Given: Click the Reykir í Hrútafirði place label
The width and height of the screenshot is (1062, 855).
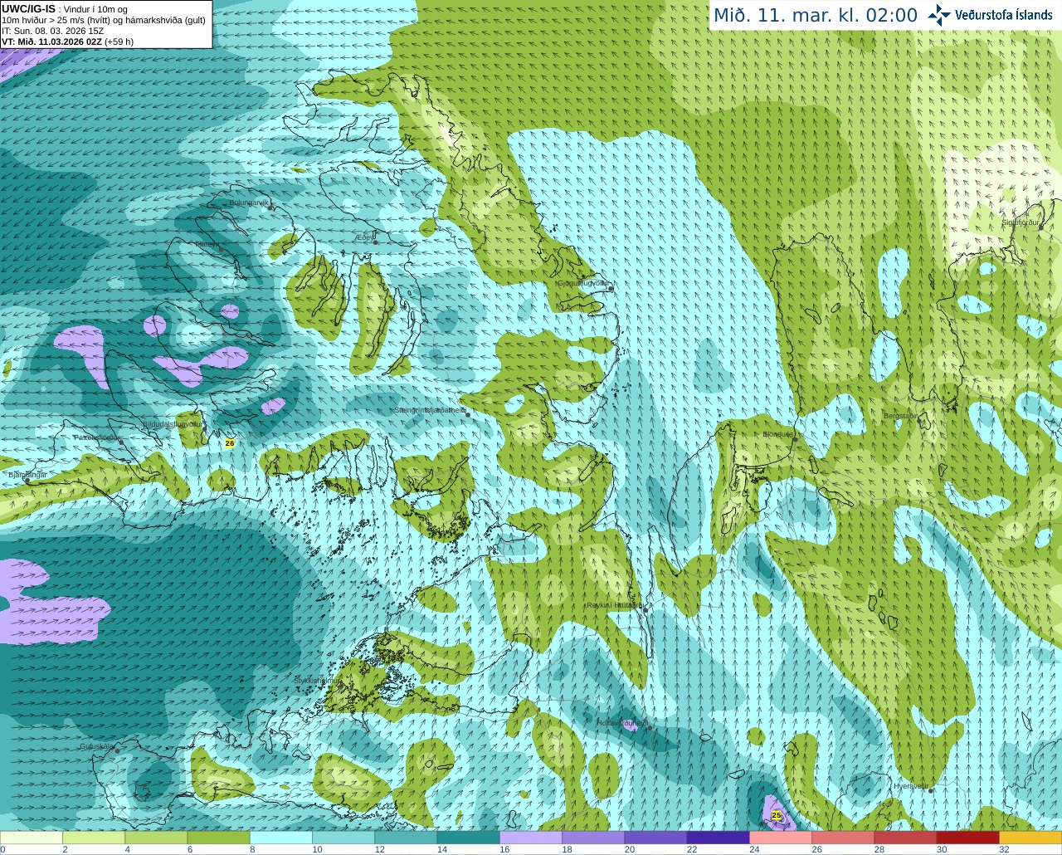Looking at the screenshot, I should (x=614, y=605).
